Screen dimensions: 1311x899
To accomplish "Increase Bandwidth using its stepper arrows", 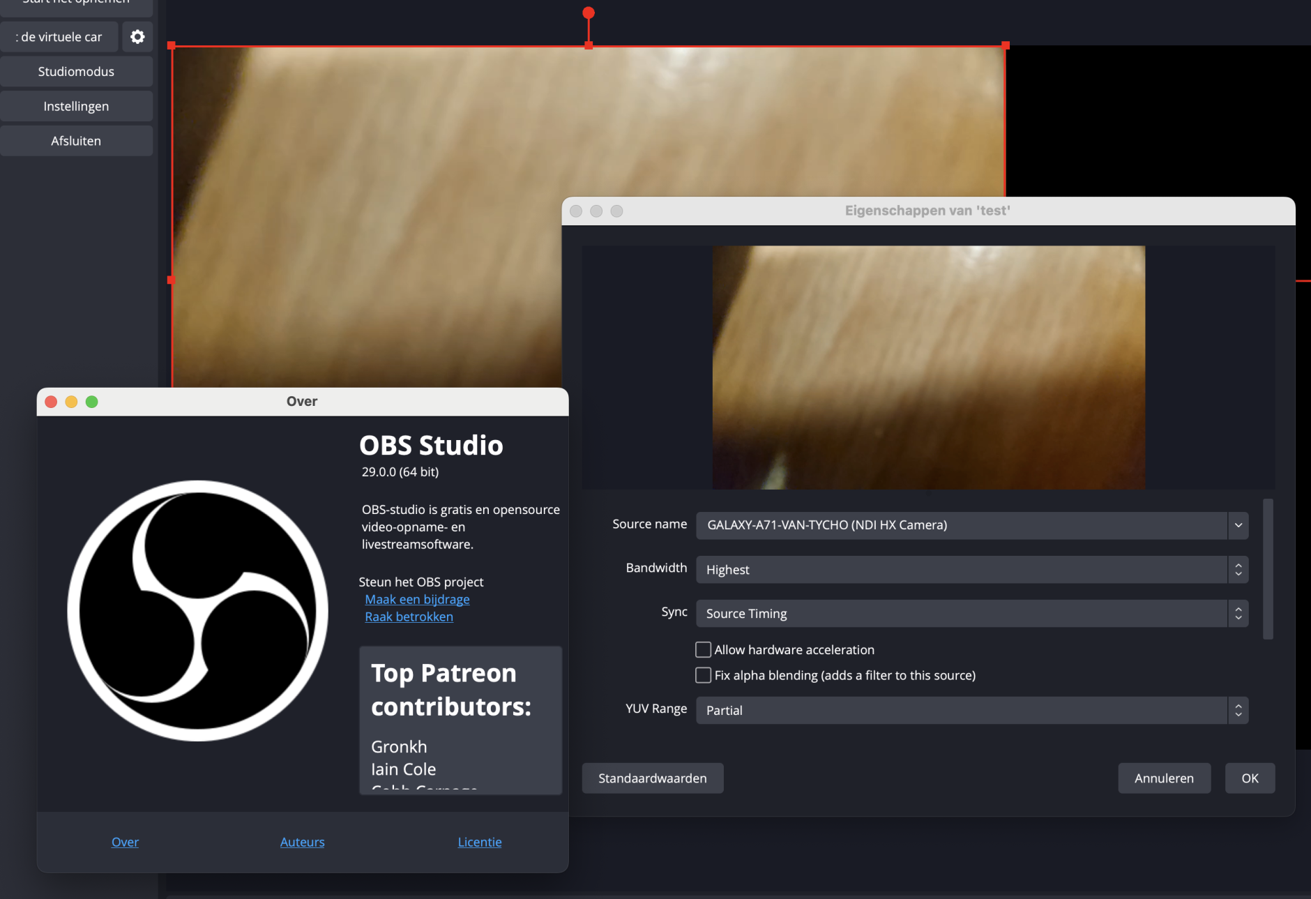I will pos(1238,565).
